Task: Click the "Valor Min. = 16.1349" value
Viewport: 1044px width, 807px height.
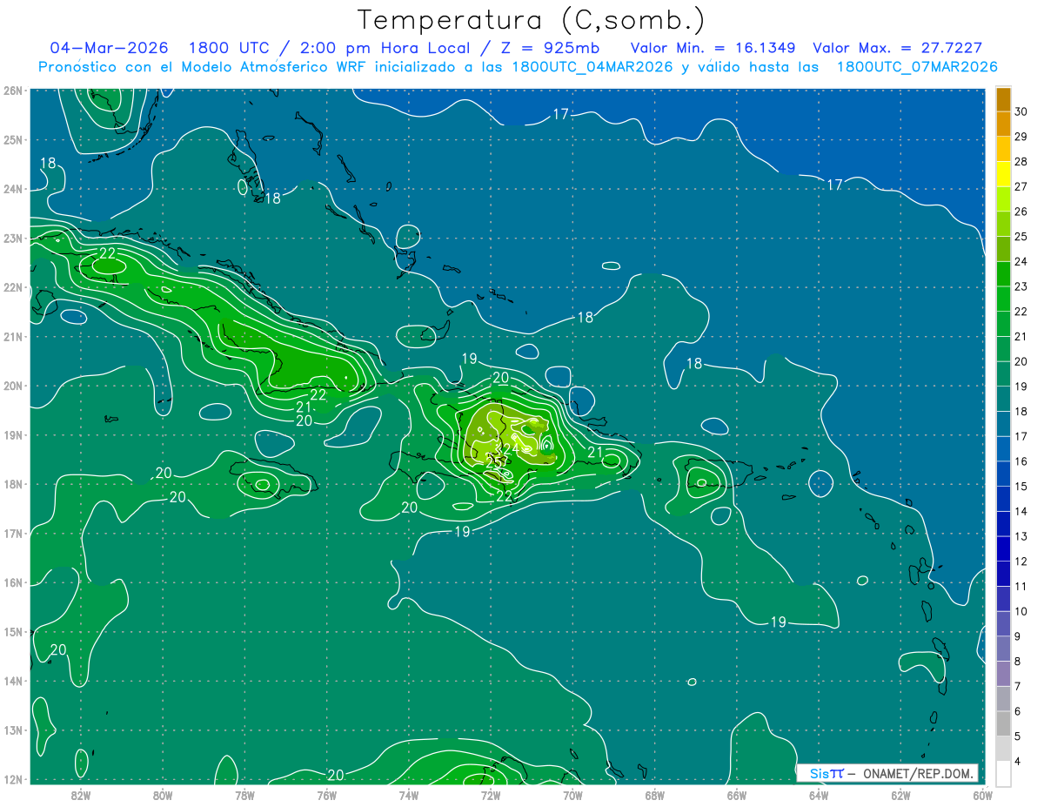Action: (713, 48)
